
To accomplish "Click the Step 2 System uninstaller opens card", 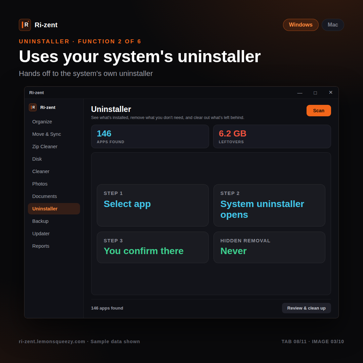I will point(269,205).
